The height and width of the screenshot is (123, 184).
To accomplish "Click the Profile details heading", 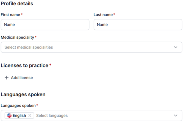I will (17, 4).
